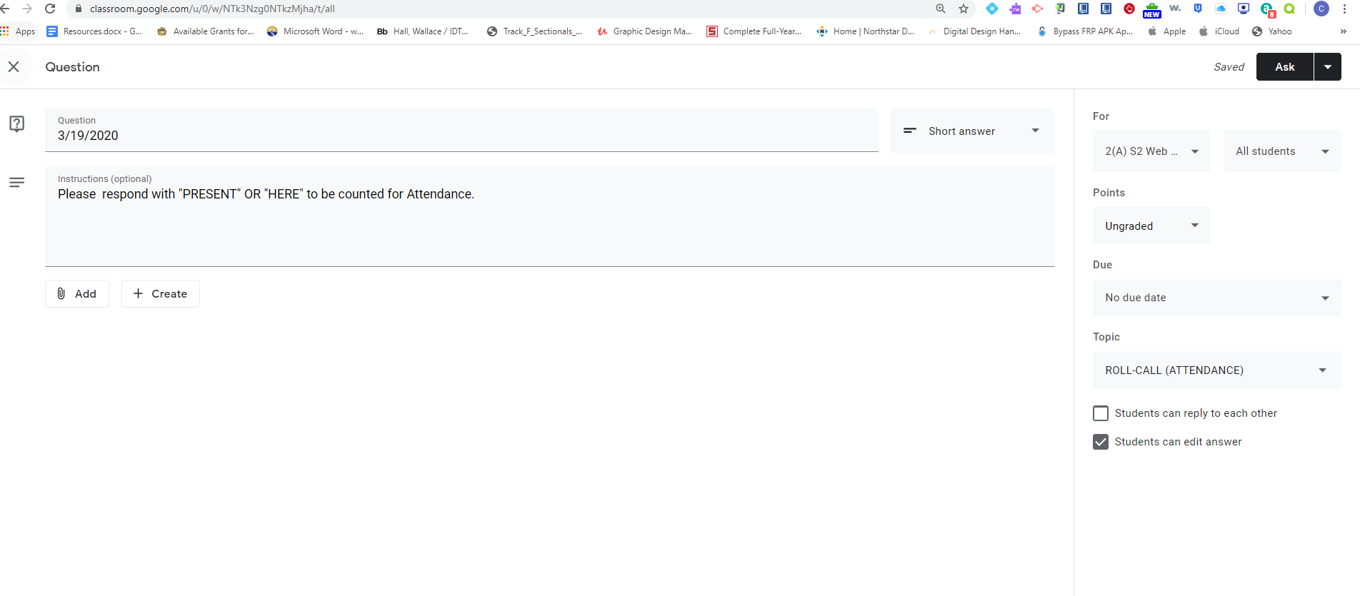Close the Question editor with X icon
Screen dimensions: 1360x596
(x=14, y=67)
